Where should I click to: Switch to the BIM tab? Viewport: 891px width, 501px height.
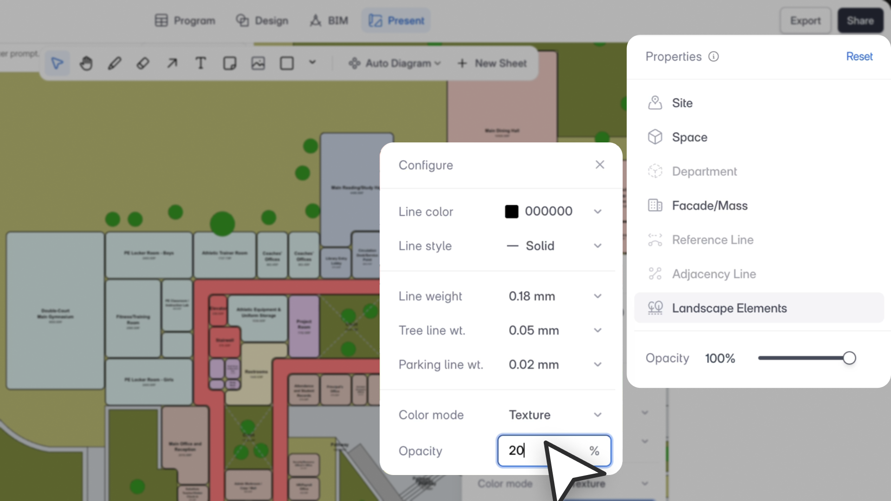click(x=329, y=20)
